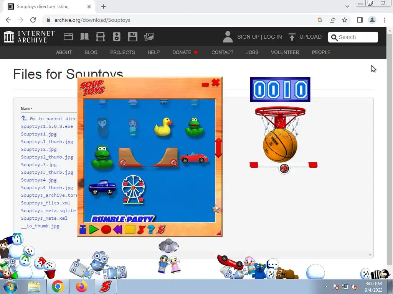Open the PEOPLE menu item
Viewport: 393px width, 294px height.
pos(321,52)
